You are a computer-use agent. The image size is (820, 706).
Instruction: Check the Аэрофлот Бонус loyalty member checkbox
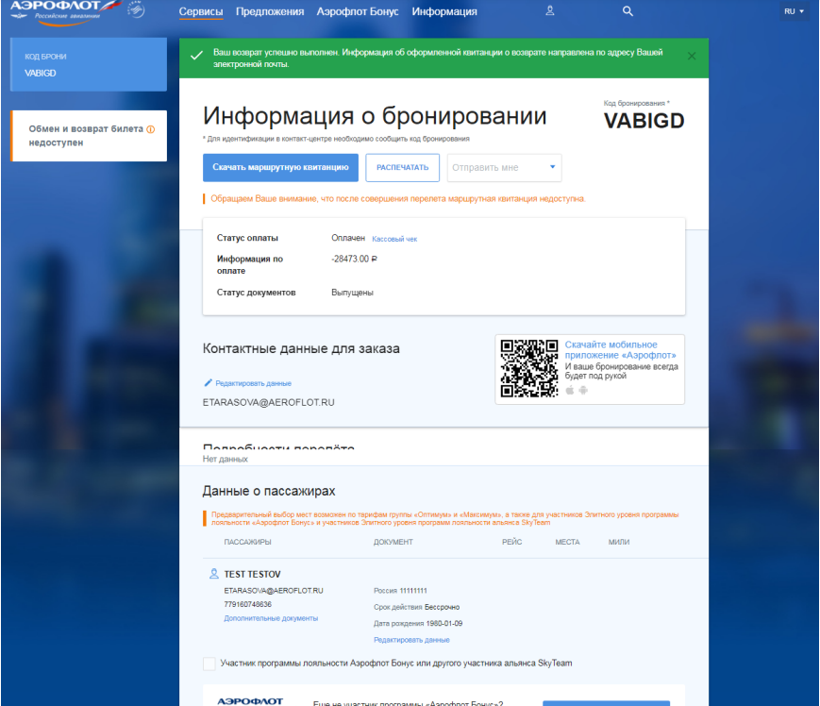pyautogui.click(x=209, y=664)
